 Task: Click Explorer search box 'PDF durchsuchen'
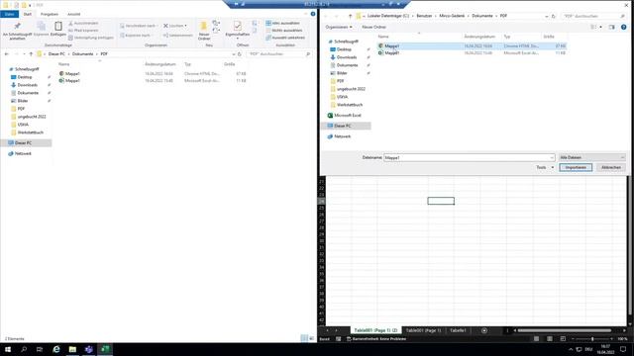click(x=278, y=53)
